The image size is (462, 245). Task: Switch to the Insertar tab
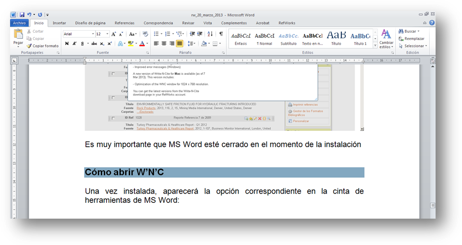(x=59, y=23)
